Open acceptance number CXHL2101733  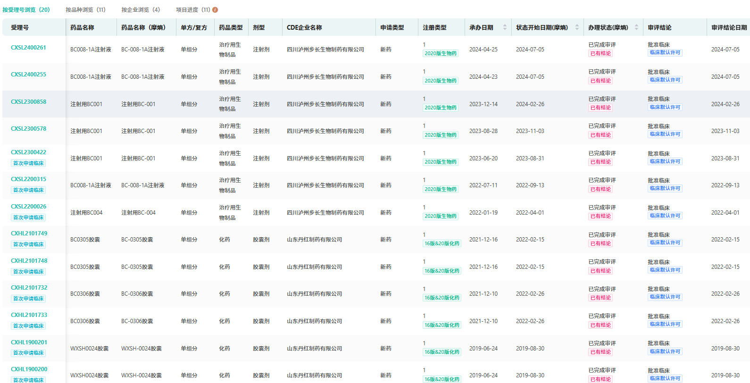[29, 315]
